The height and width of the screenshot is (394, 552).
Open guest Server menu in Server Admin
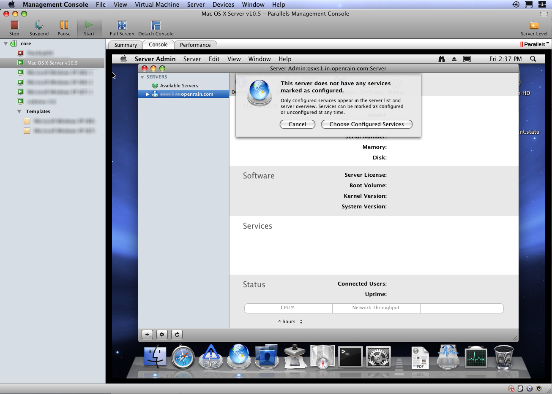(x=192, y=59)
